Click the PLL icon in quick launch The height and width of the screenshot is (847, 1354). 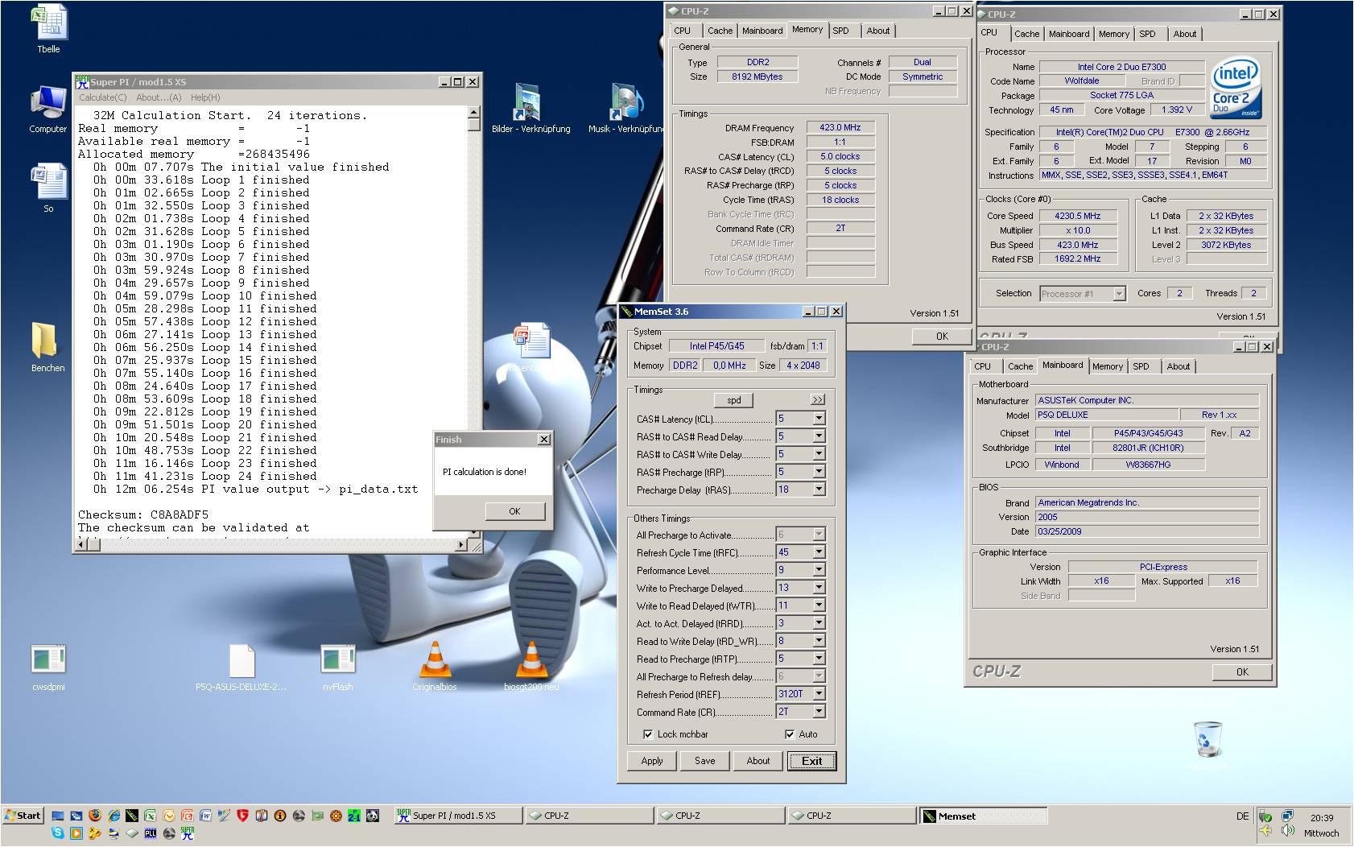[151, 833]
